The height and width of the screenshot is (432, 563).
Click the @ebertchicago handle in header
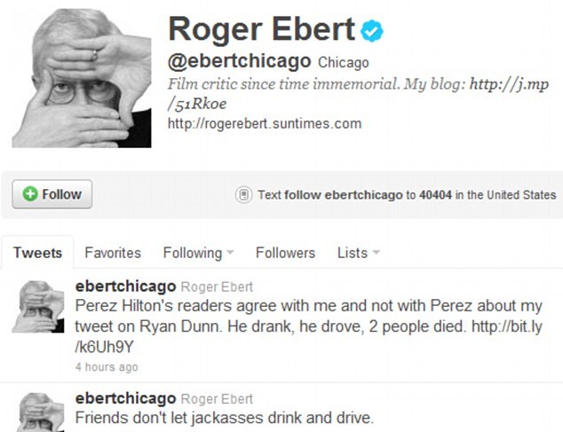click(240, 61)
